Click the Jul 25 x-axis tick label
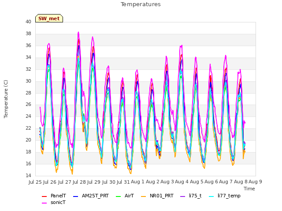Screen dimensions: 282x211 (x=35, y=182)
